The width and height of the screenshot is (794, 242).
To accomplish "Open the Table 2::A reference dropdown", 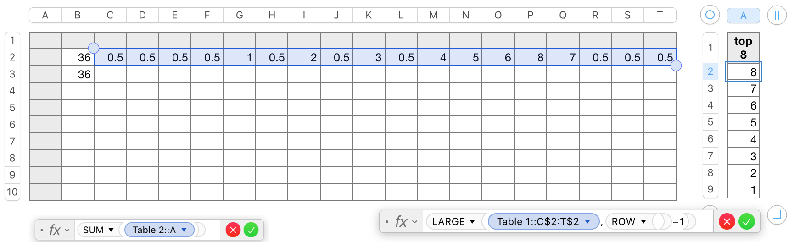I will (184, 230).
